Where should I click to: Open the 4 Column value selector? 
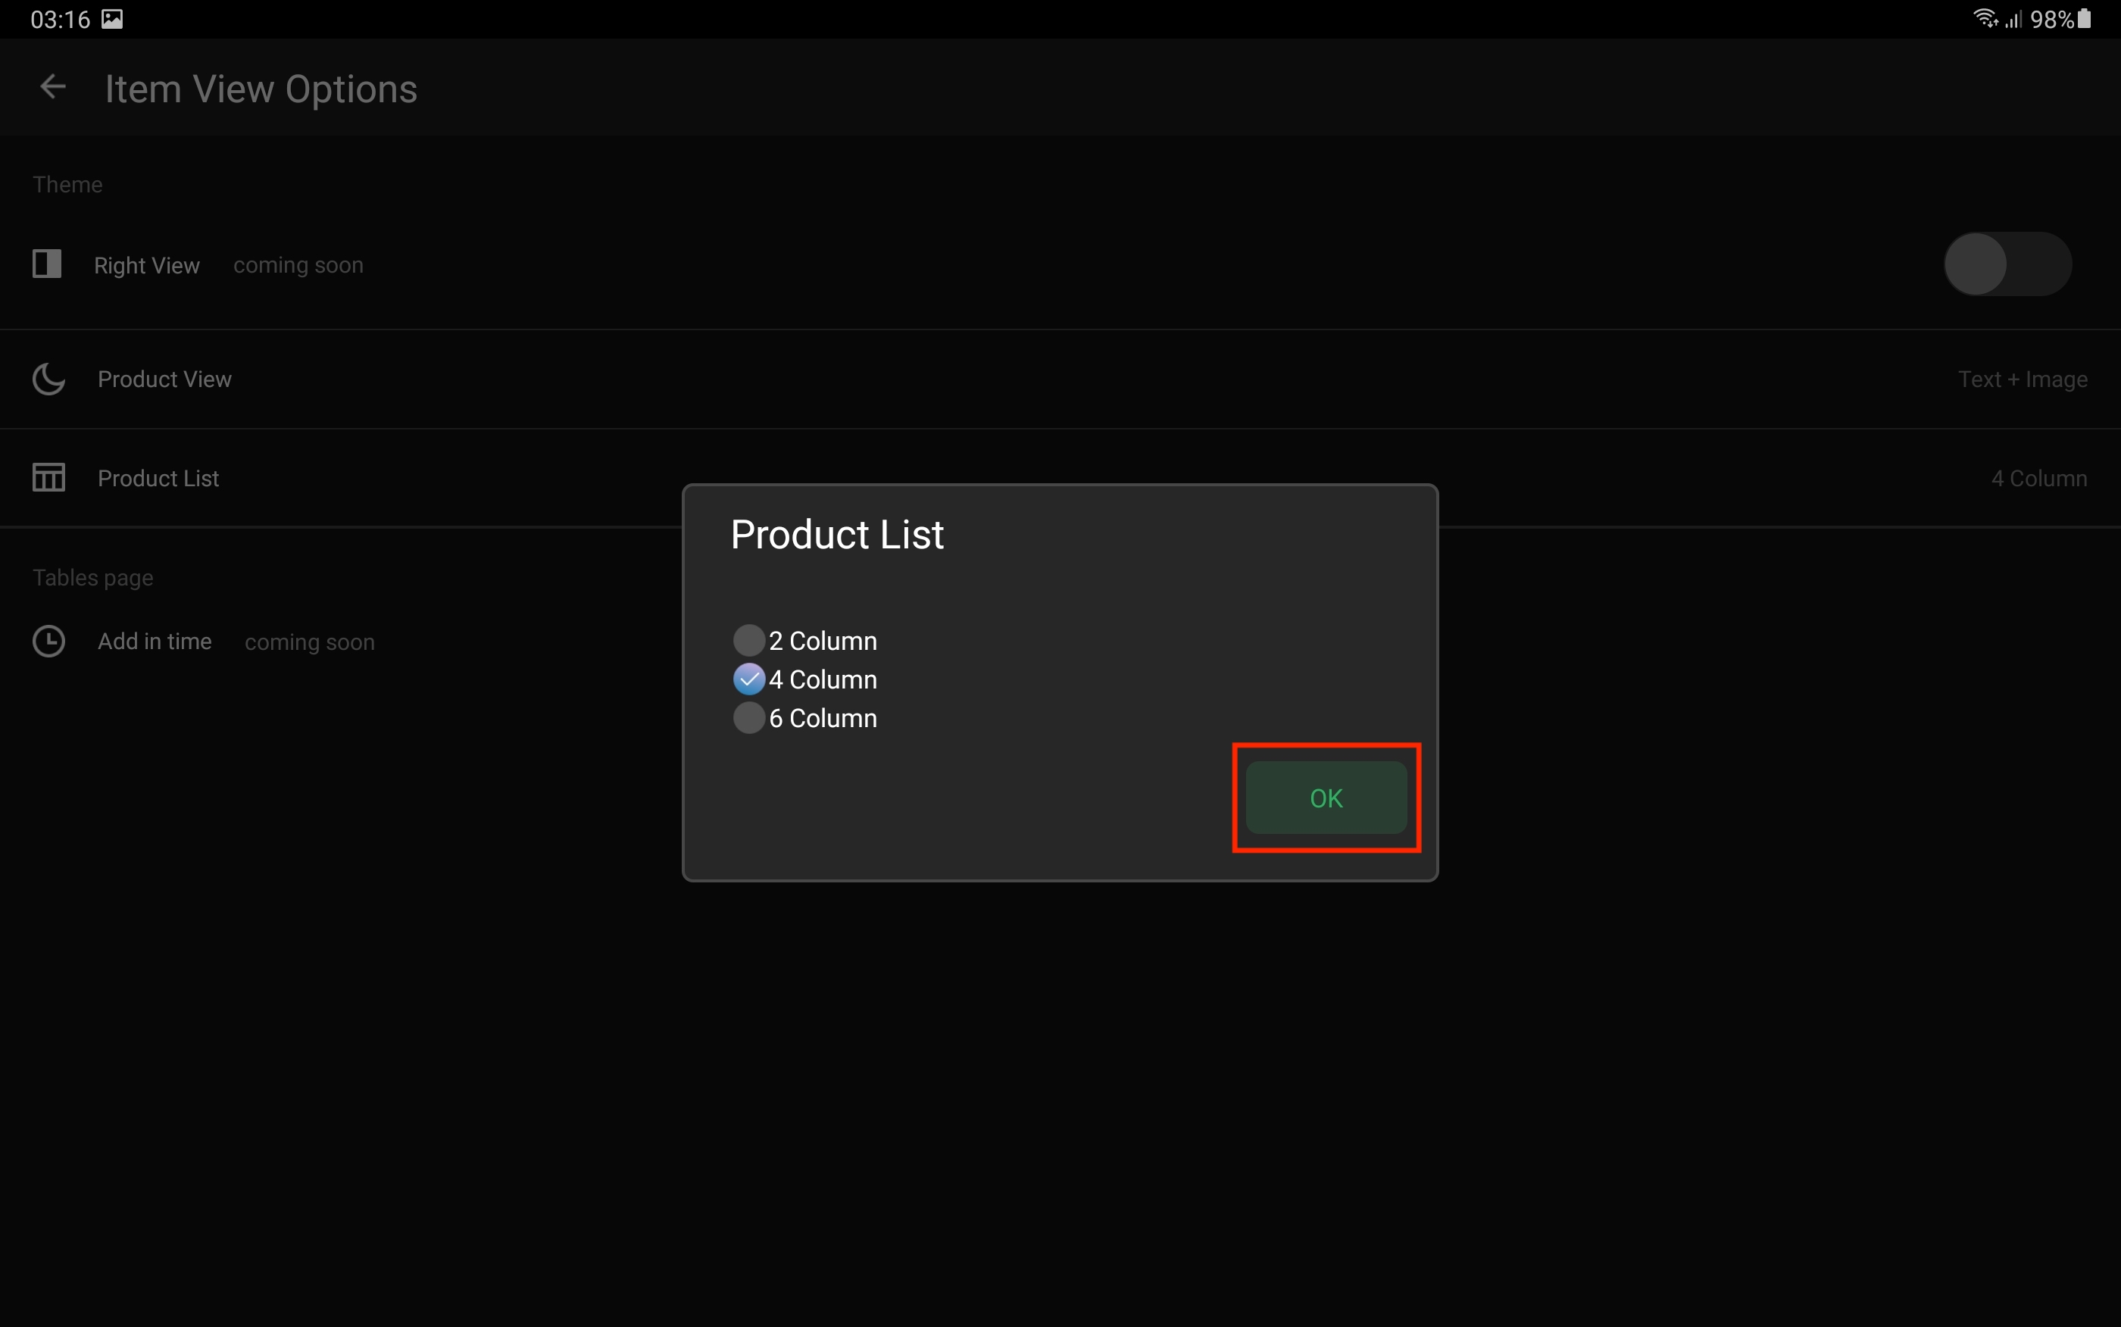pos(2038,479)
